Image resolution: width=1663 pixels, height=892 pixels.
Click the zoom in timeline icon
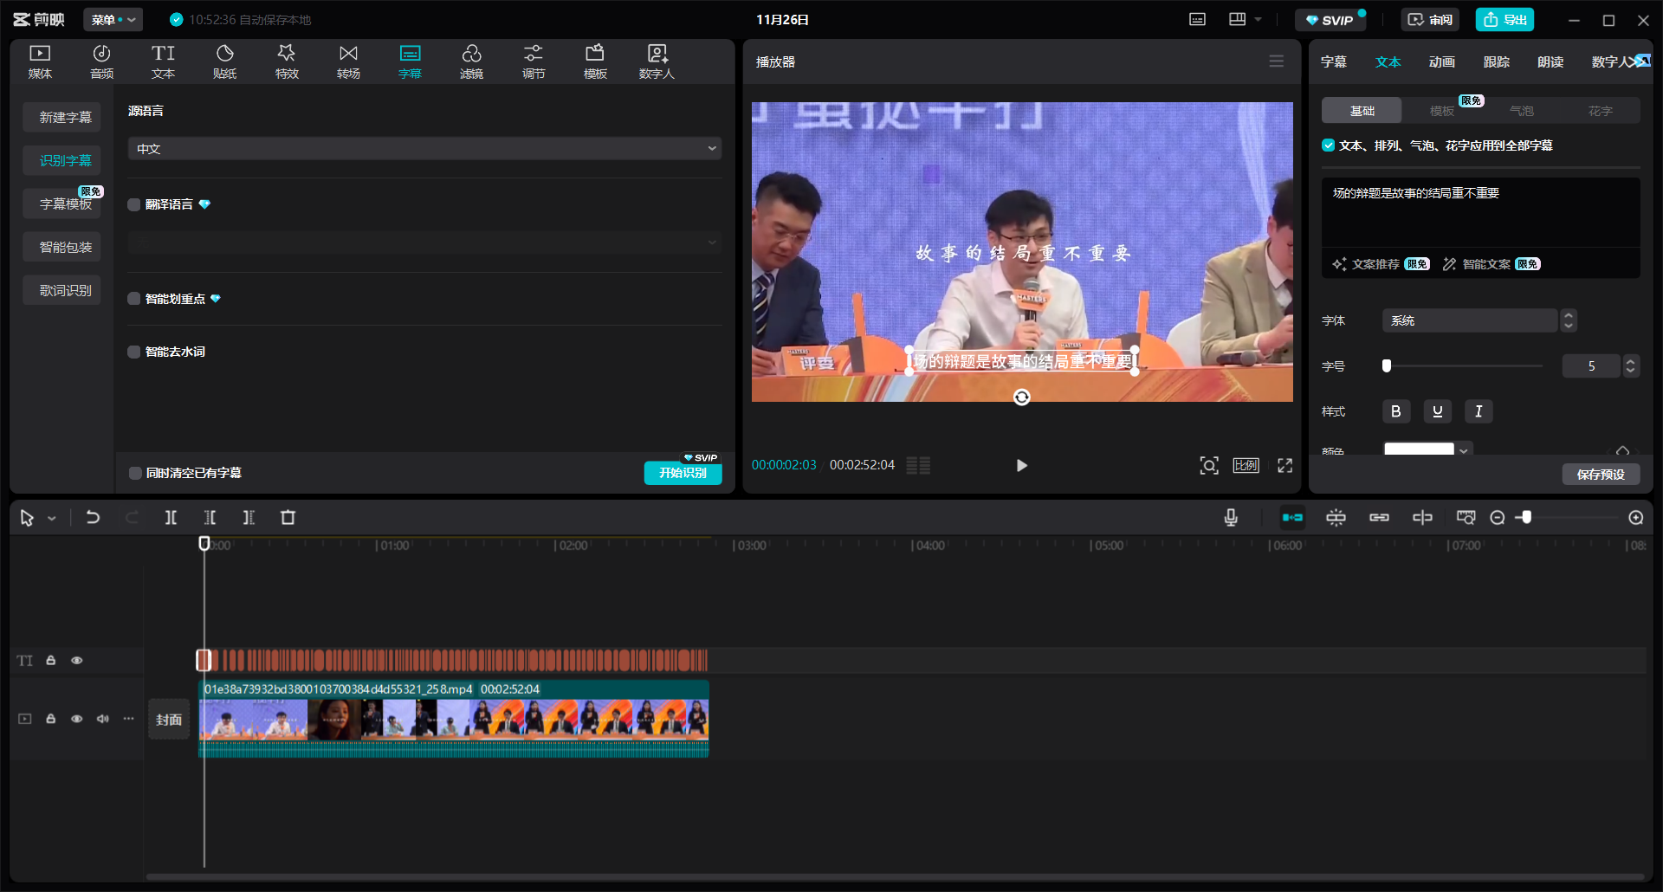tap(1636, 517)
